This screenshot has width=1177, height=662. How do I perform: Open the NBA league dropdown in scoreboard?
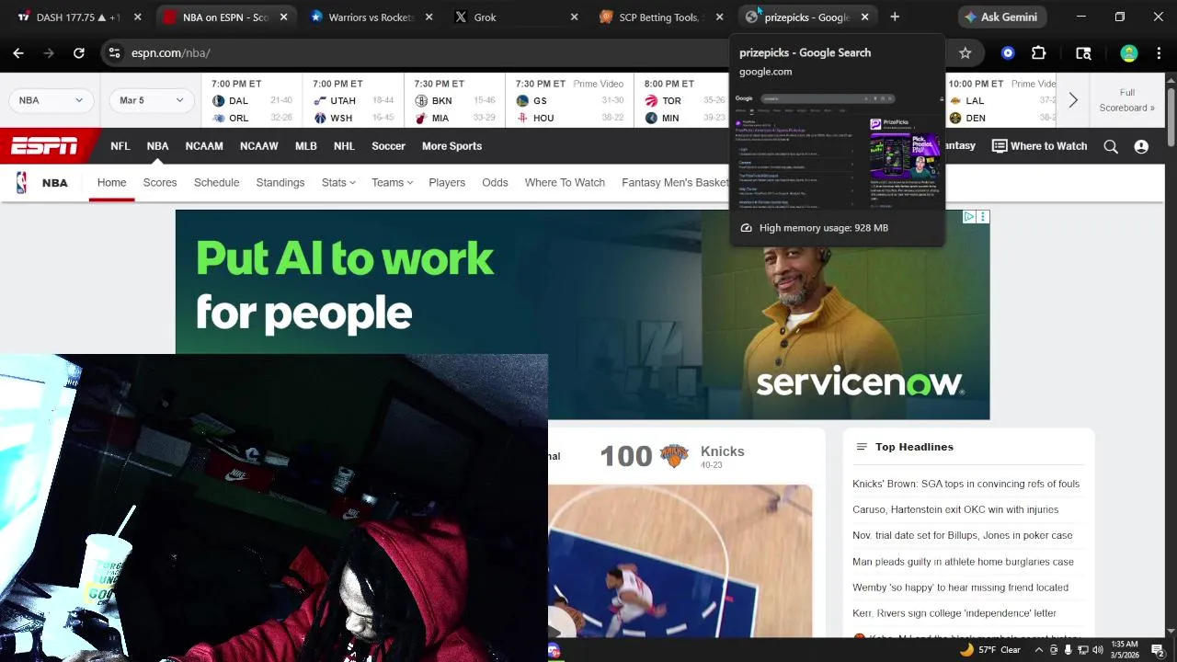pos(51,100)
